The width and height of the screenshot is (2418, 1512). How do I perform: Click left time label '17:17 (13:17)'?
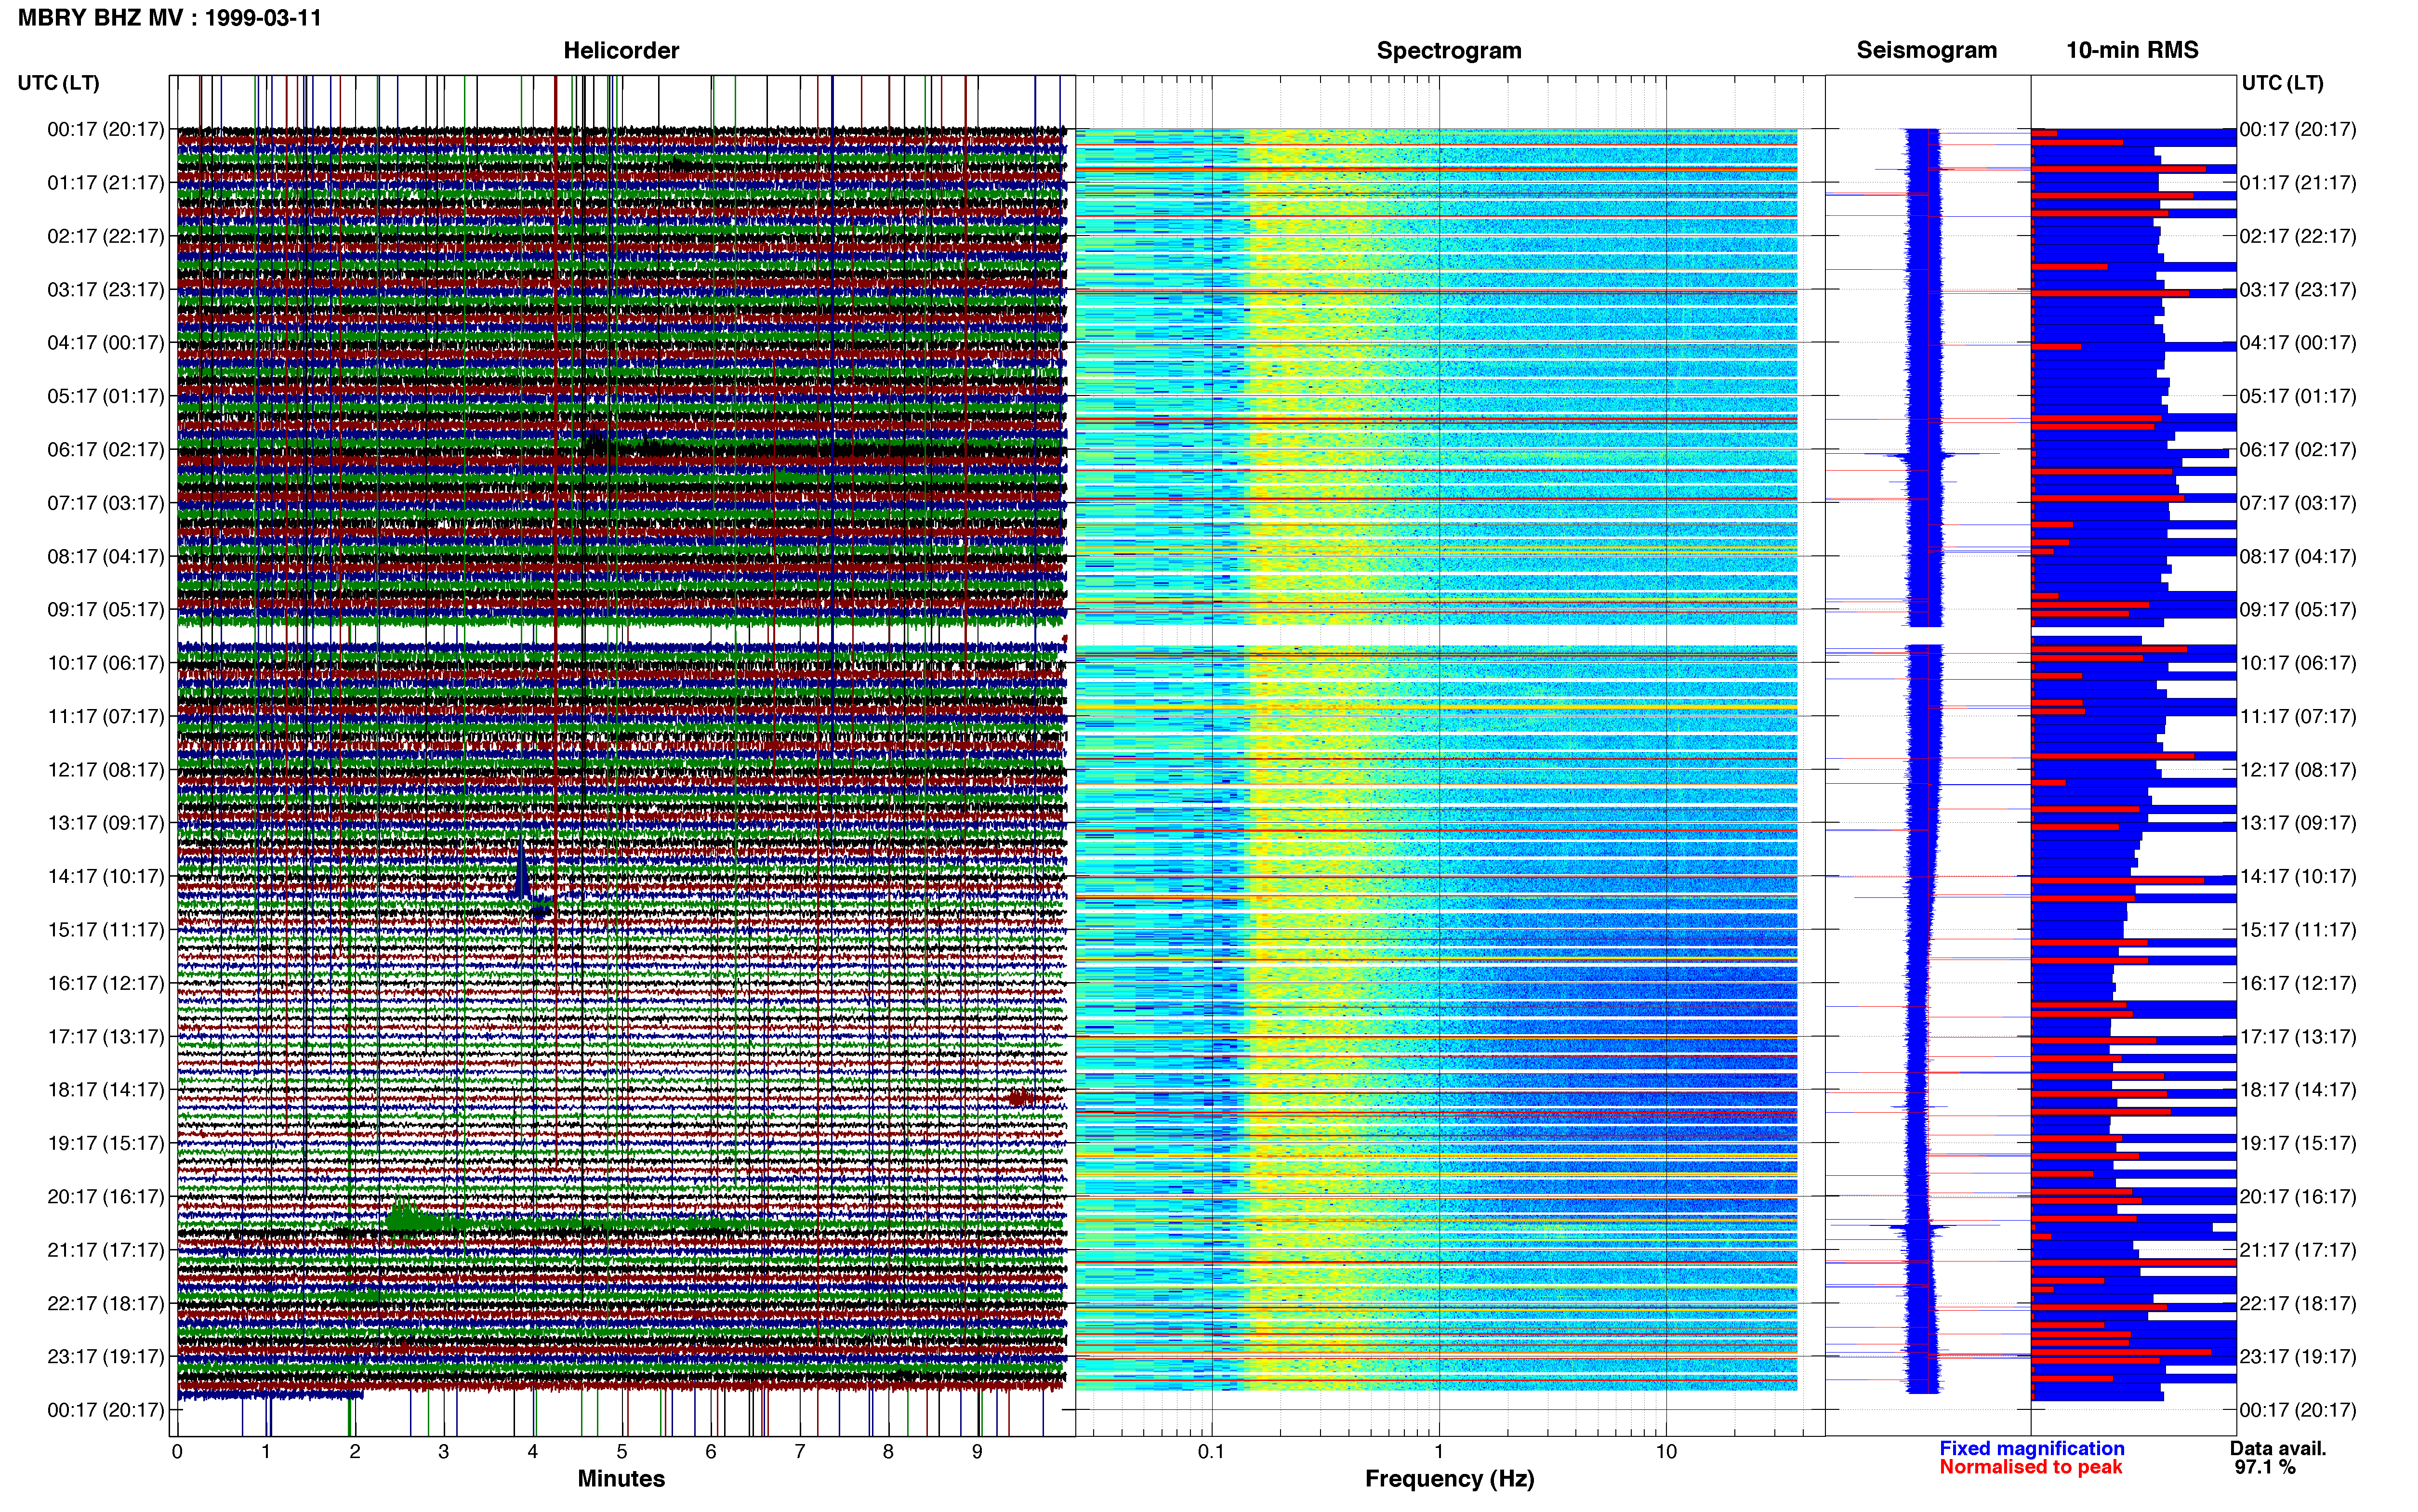(x=106, y=1036)
